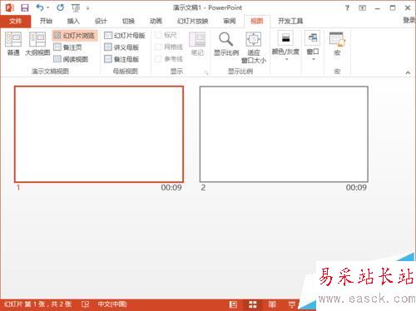The width and height of the screenshot is (416, 311).
Task: Save the presentation with the floppy disk icon
Action: (x=25, y=7)
